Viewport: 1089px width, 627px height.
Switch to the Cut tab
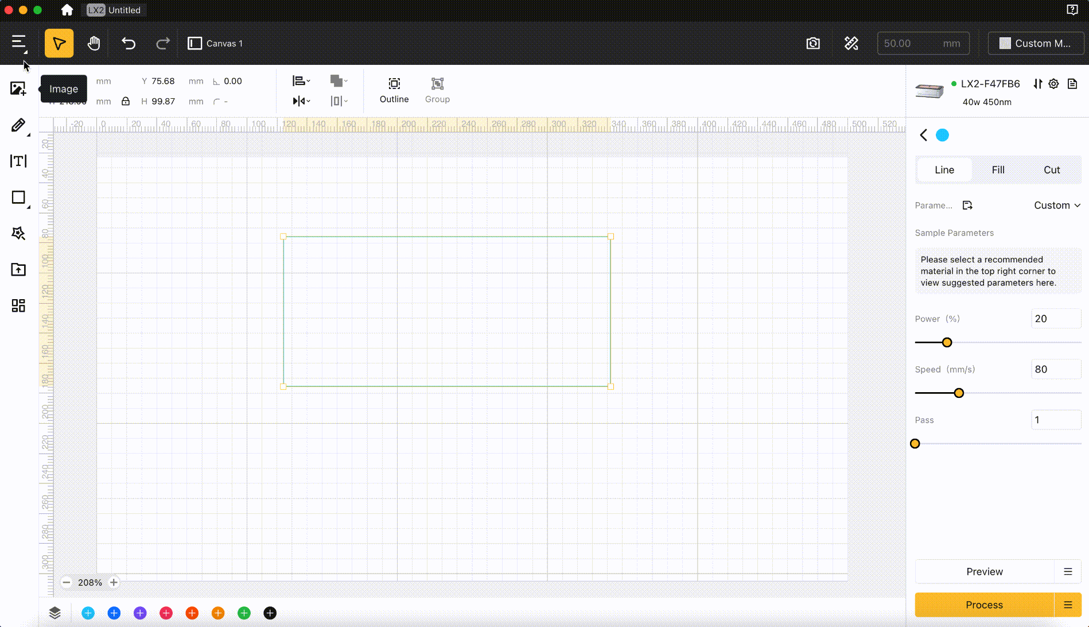click(1052, 169)
